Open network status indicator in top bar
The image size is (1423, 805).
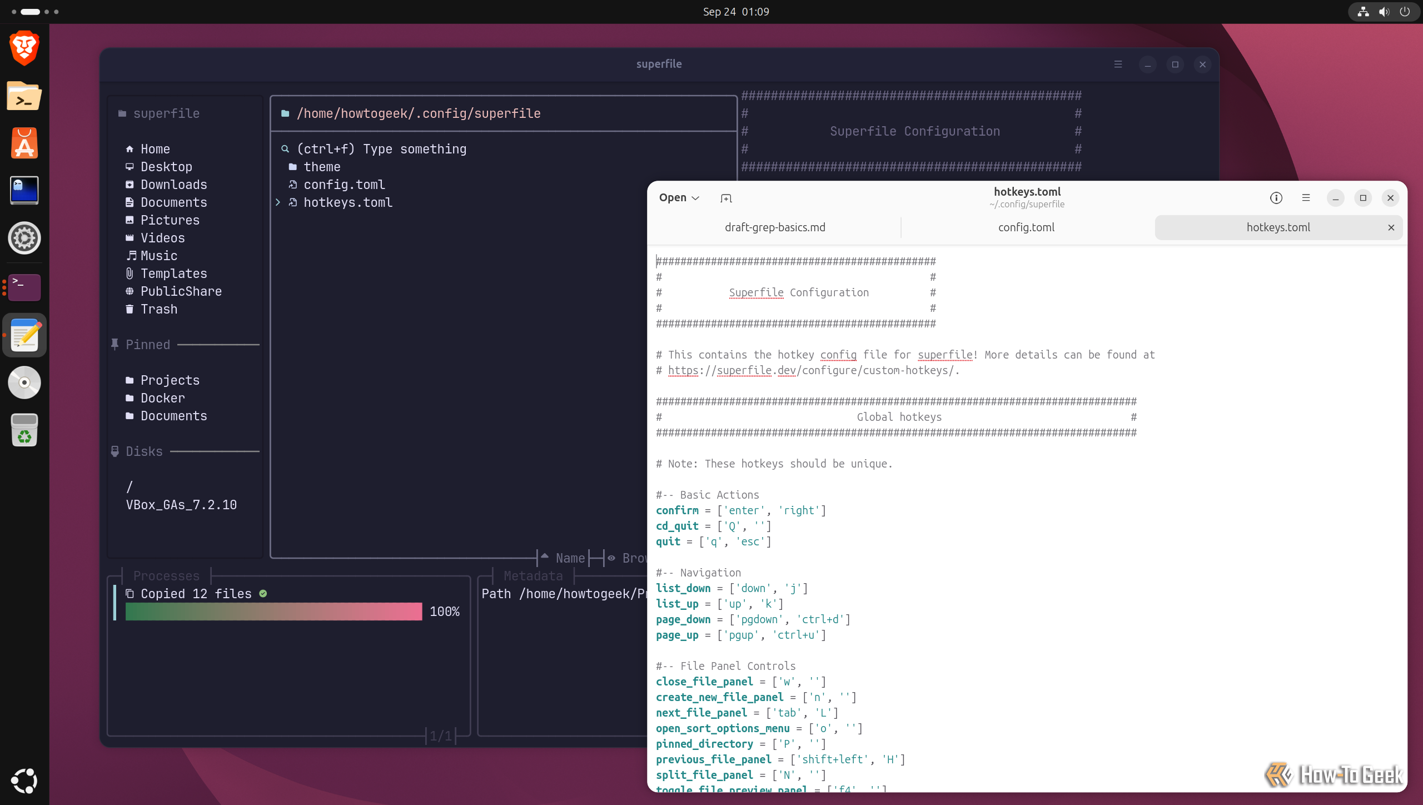[1363, 12]
